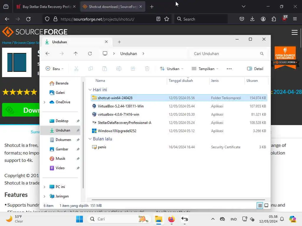Click the SourceForge logo
This screenshot has height=226, width=302.
tap(35, 32)
